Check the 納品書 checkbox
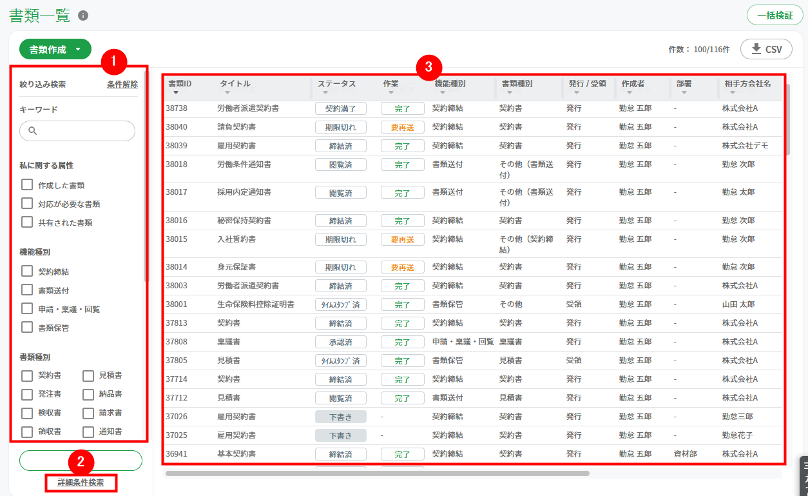 coord(88,394)
